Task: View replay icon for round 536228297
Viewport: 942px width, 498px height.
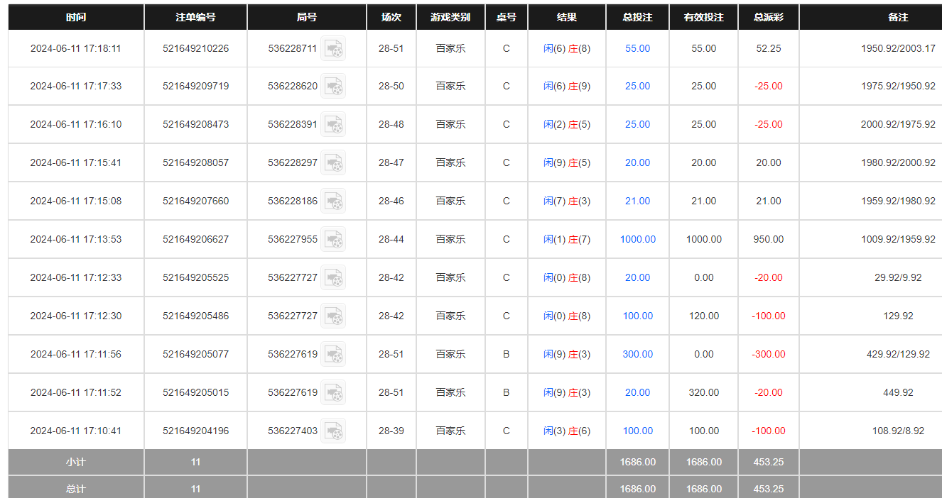Action: click(333, 162)
